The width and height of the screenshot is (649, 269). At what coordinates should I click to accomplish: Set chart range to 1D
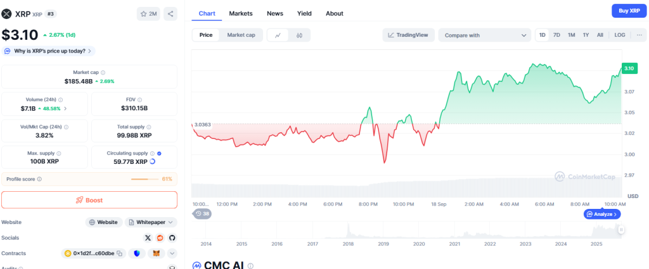(543, 35)
